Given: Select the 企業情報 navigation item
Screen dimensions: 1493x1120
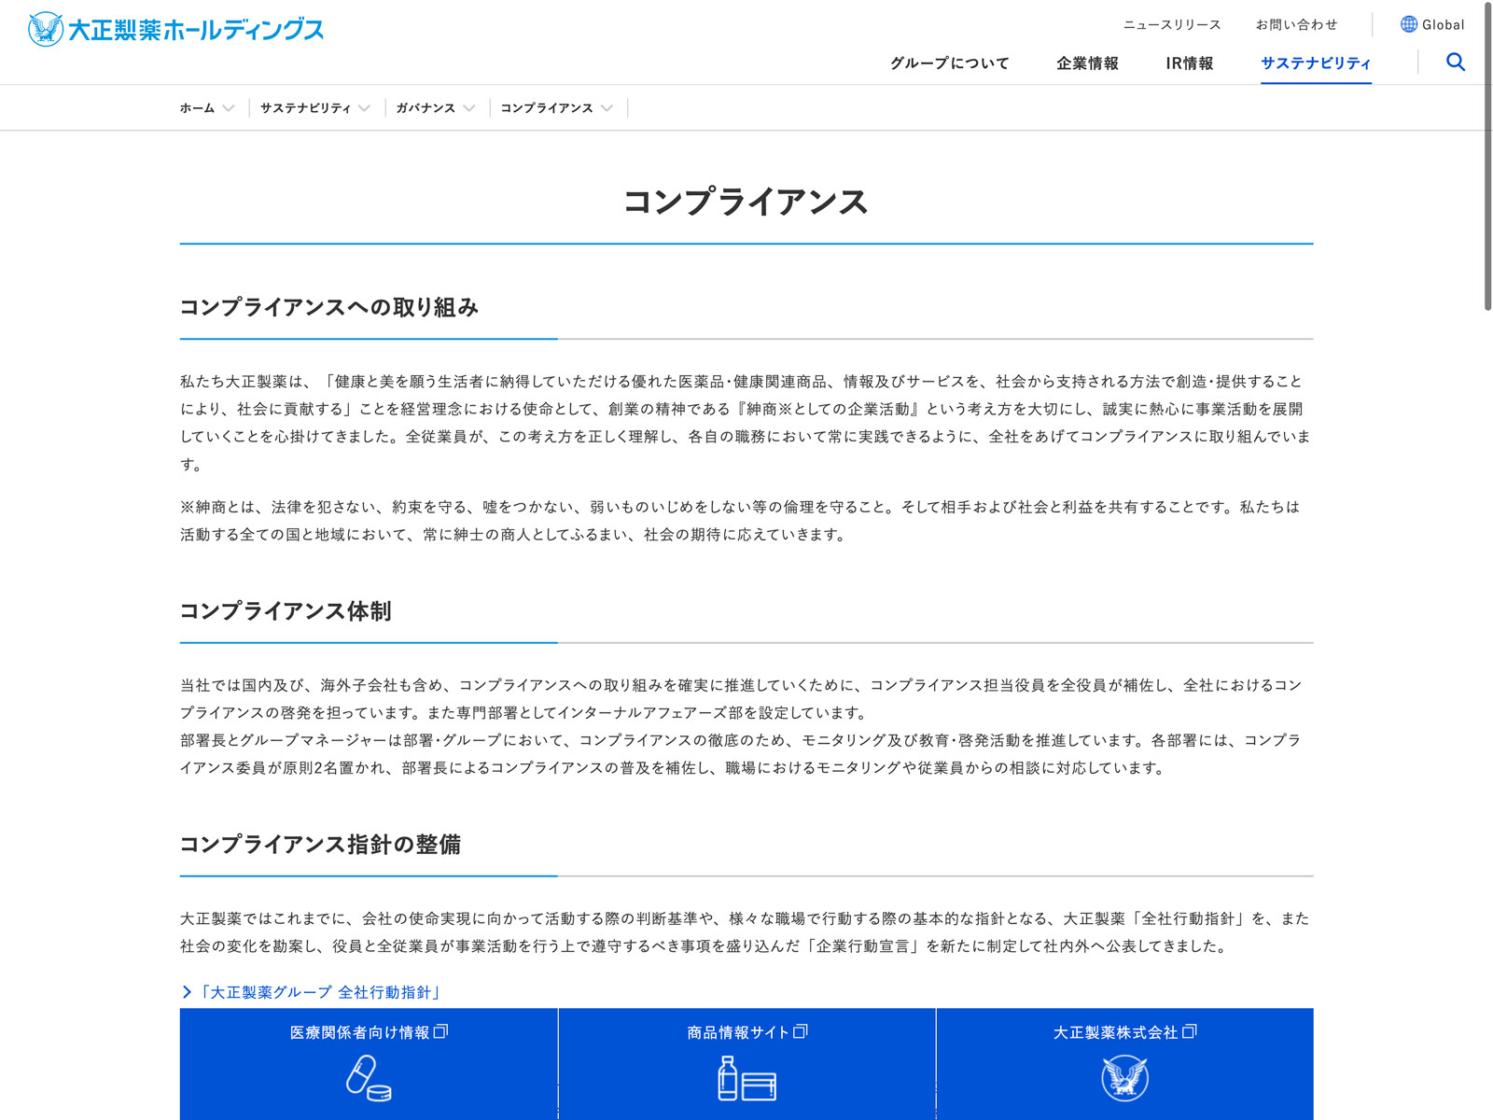Looking at the screenshot, I should point(1087,63).
